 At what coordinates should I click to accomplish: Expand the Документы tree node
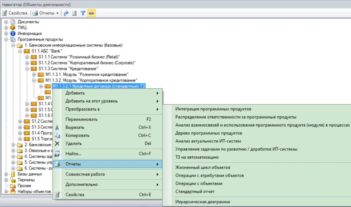pos(6,22)
